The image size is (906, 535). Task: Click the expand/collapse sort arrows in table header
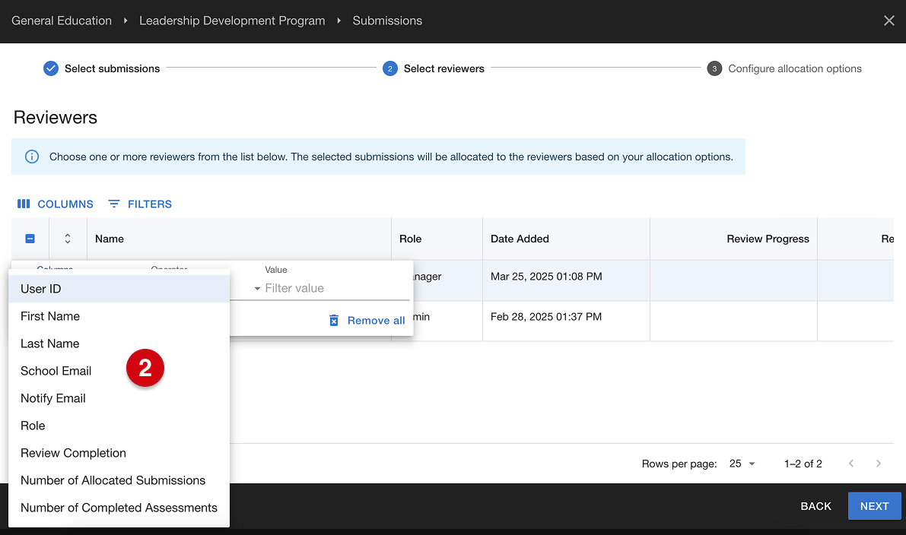click(x=68, y=239)
